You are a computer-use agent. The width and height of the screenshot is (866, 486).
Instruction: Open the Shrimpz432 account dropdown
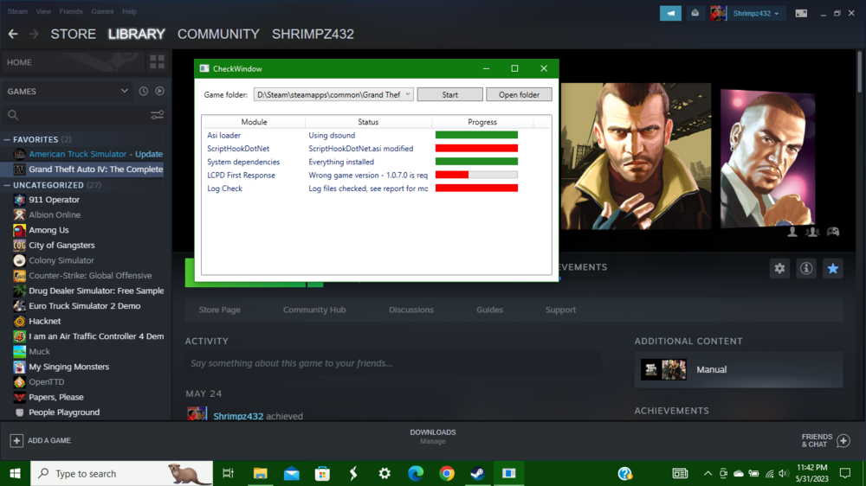(756, 13)
